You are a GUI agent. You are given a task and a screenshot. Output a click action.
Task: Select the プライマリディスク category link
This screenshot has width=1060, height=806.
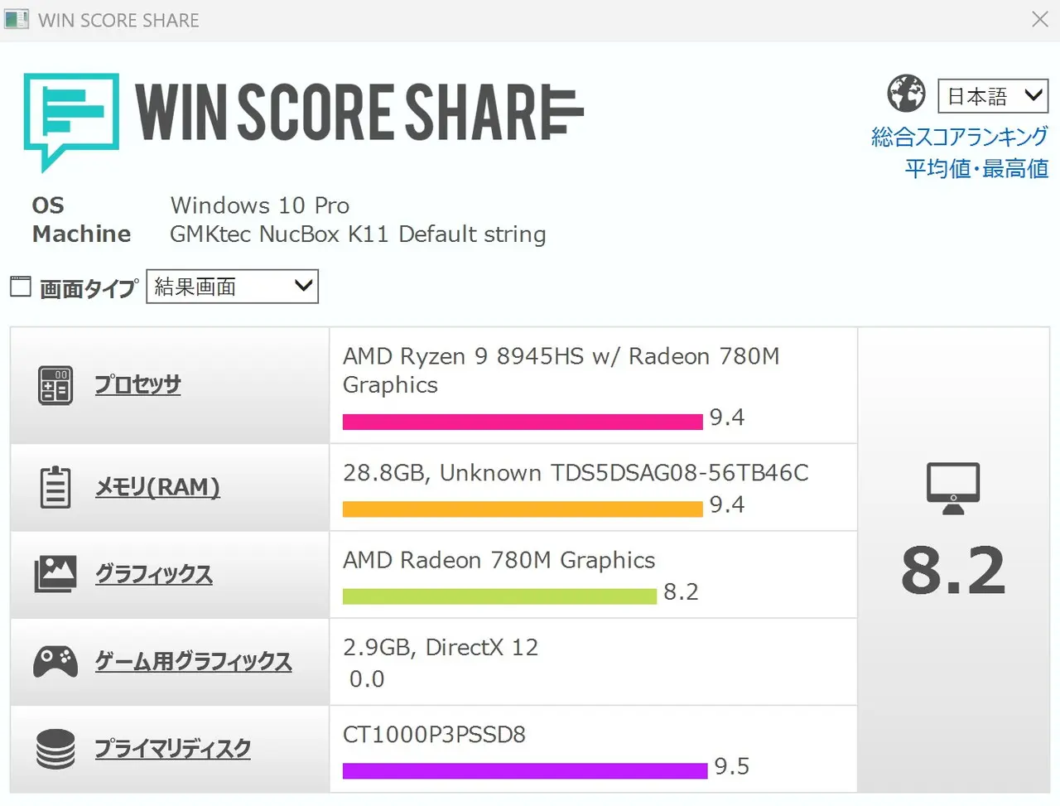(x=172, y=749)
